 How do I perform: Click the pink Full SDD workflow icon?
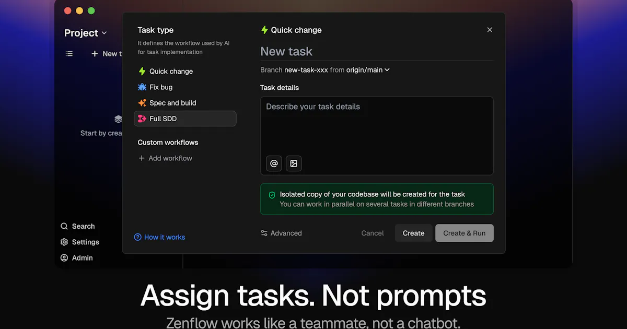[x=142, y=119]
